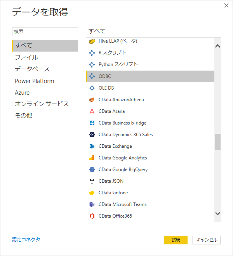Select CData Business b-ridge text

(122, 123)
